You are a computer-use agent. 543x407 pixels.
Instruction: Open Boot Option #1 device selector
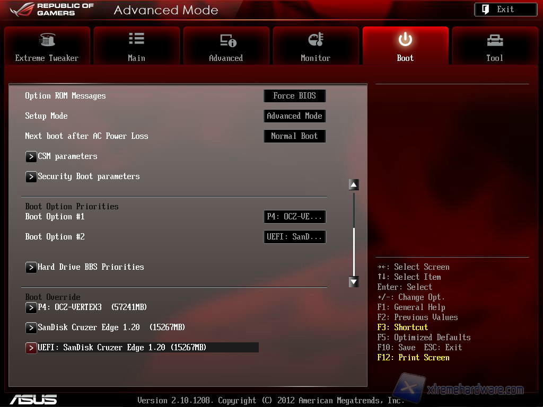294,217
